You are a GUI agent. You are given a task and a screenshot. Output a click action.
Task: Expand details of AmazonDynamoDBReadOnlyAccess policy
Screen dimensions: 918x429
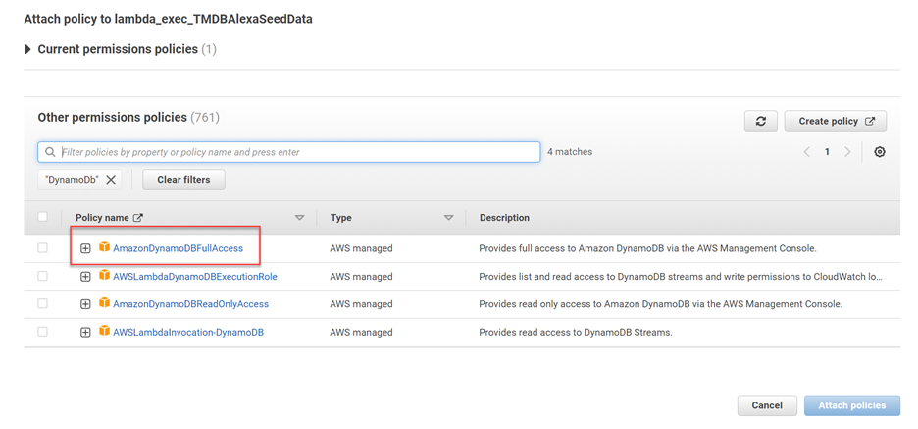(x=85, y=304)
